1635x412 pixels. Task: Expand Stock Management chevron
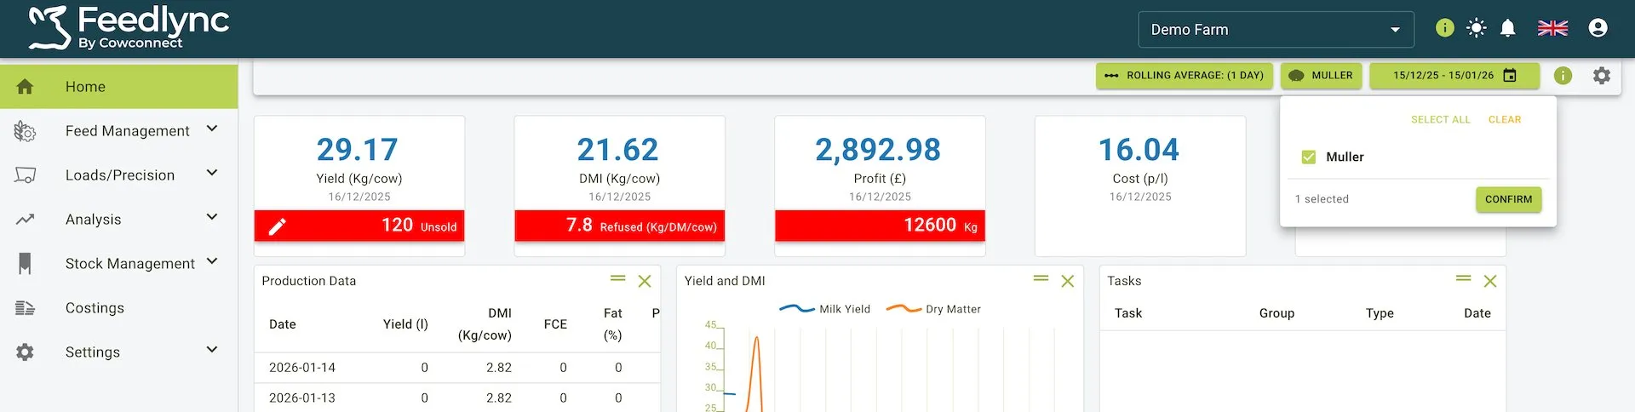click(212, 261)
